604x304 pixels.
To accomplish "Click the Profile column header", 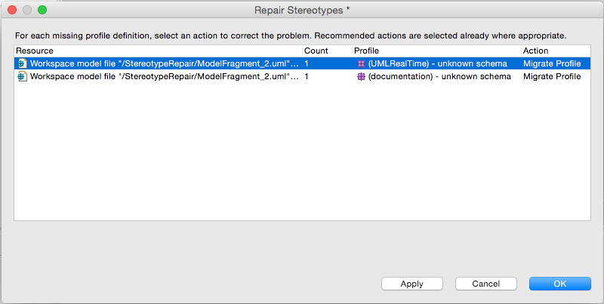I will point(366,51).
